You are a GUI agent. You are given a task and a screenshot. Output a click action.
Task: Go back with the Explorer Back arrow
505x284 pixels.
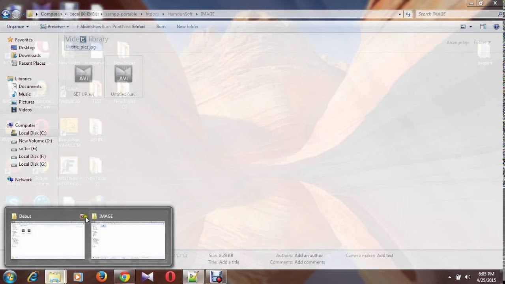(6, 14)
